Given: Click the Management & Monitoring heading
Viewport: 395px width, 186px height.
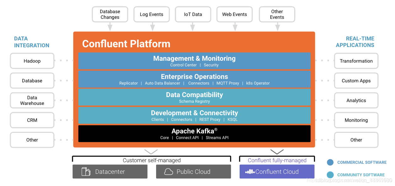Looking at the screenshot, I should tap(194, 59).
